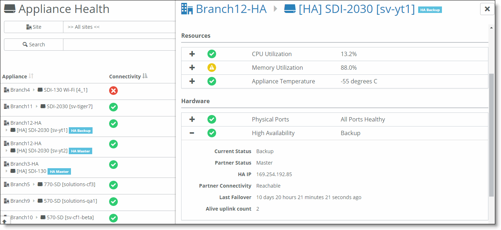This screenshot has height=230, width=501.
Task: Click the Appliance sort arrows icon
Action: coord(31,76)
